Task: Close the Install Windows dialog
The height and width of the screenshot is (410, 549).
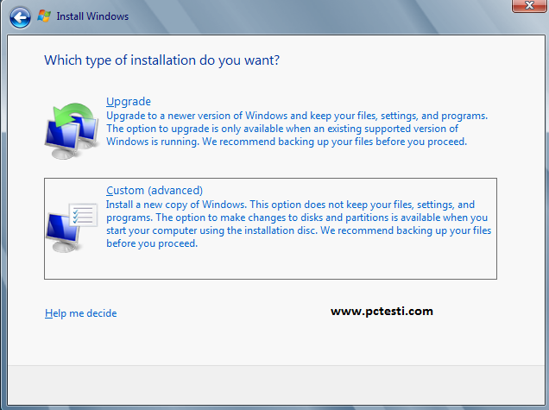Action: tap(529, 5)
